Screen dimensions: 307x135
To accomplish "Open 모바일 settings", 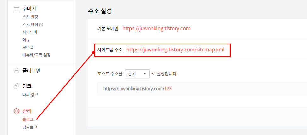I will [x=28, y=47].
